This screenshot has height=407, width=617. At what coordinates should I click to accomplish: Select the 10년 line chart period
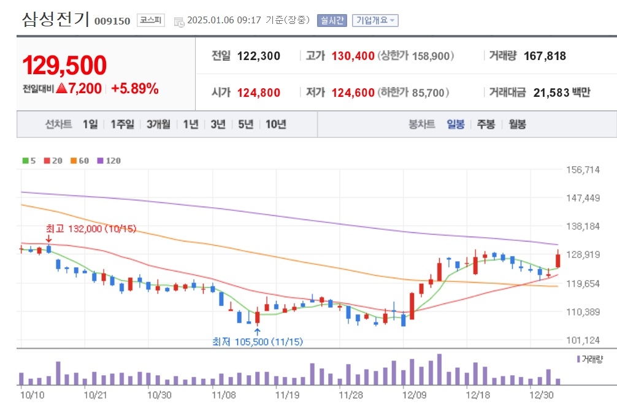tap(276, 124)
